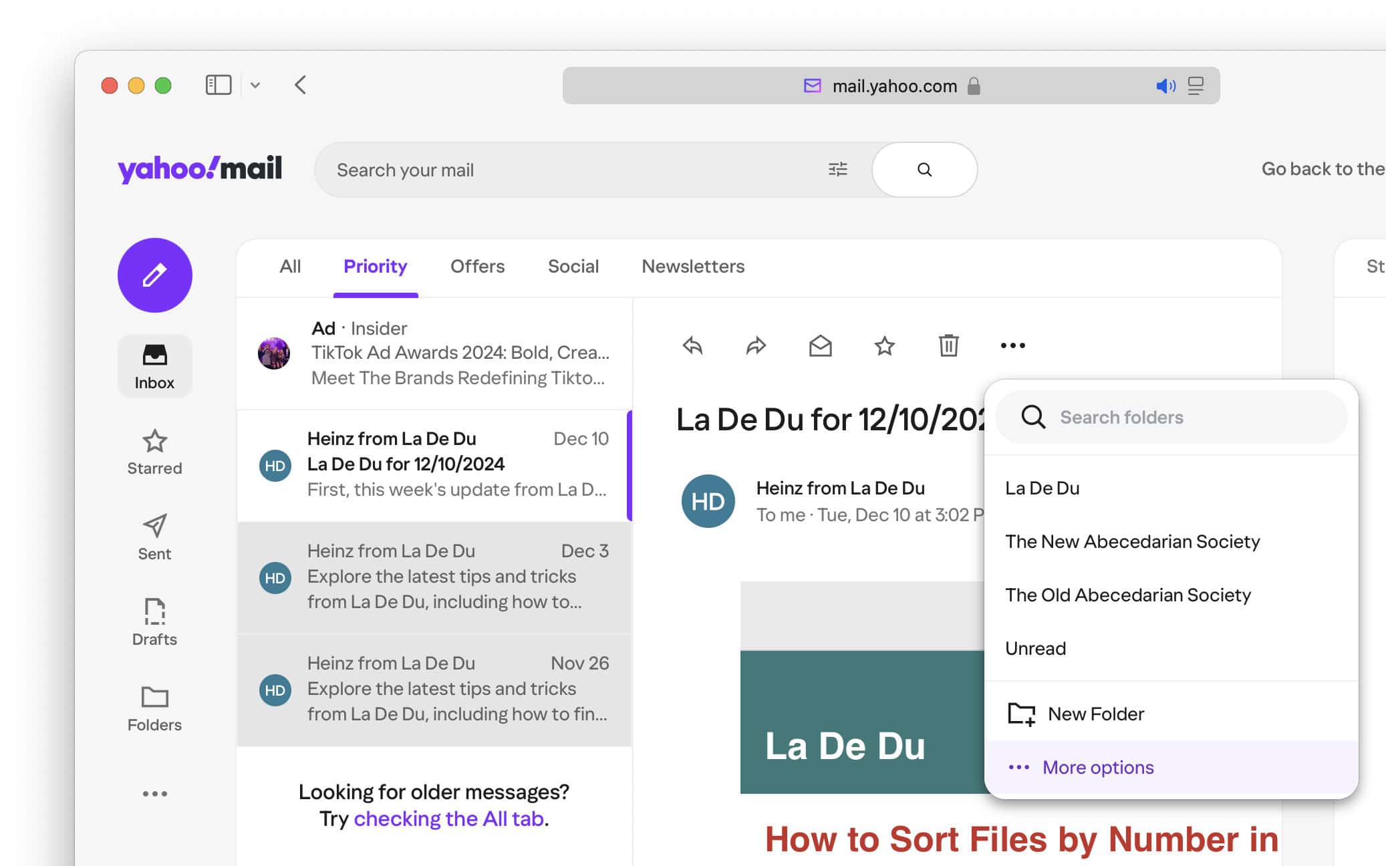
Task: Open the Sent folder
Action: 154,538
